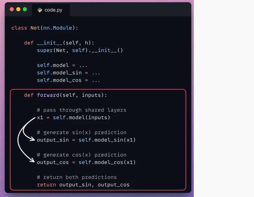Screen dimensions: 254x197
Task: Click the super(Net, self).__init__() line
Action: [80, 50]
